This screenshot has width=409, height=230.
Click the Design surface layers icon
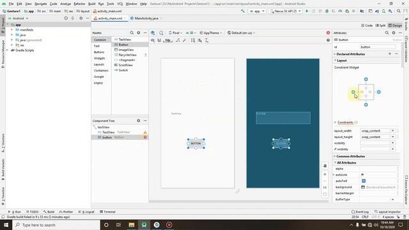153,33
